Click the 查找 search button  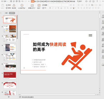(80, 1)
